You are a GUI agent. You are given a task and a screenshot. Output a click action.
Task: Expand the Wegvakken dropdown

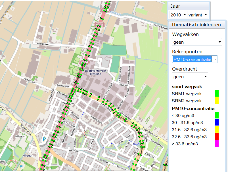197,42
